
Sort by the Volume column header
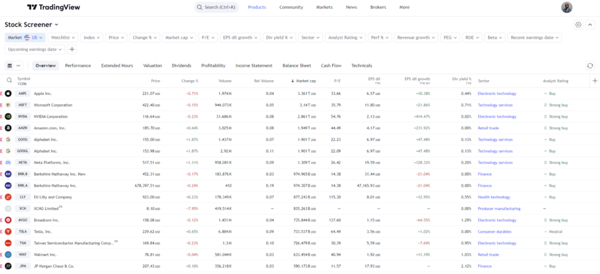[x=225, y=81]
